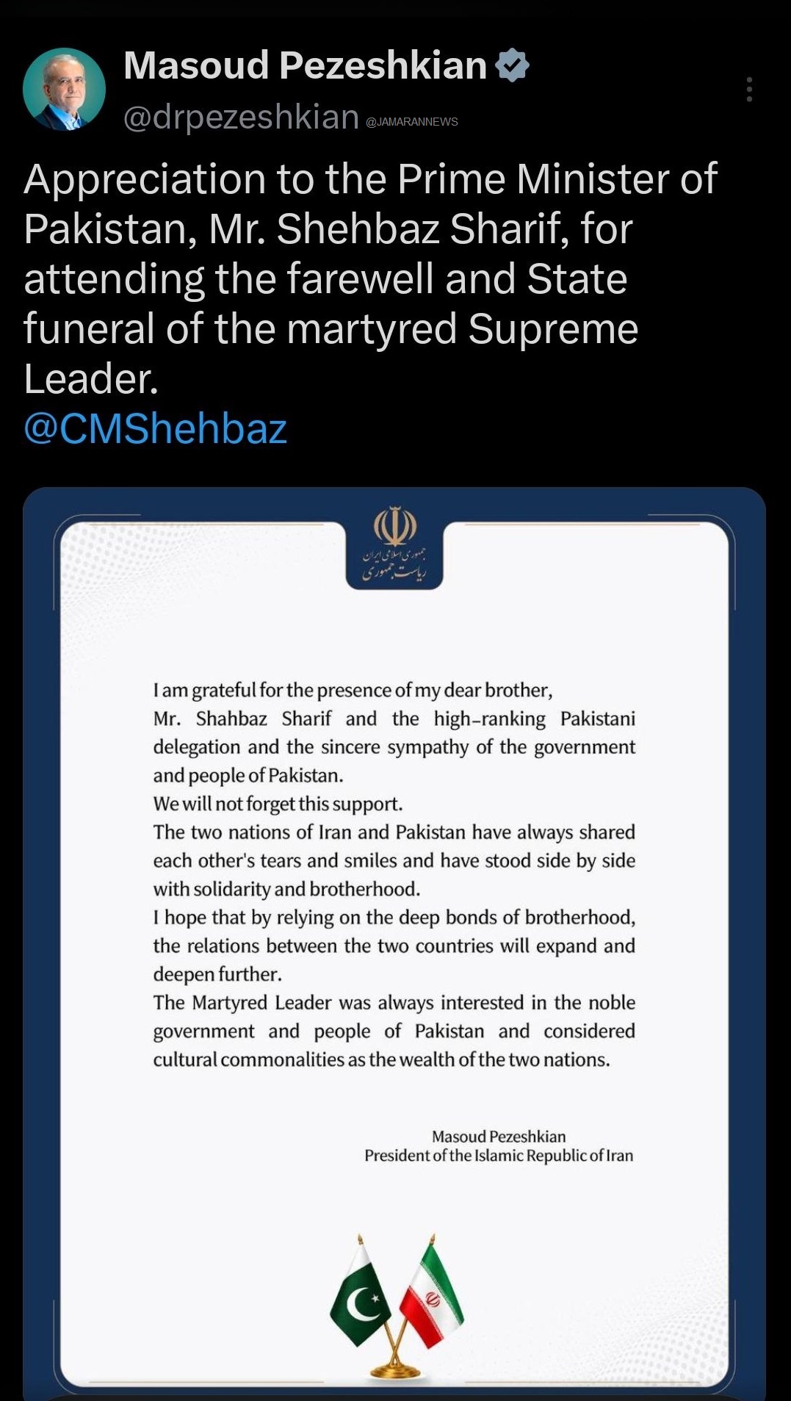The image size is (791, 1401).
Task: Click the @JAMARANNEWS watermark text
Action: 412,122
